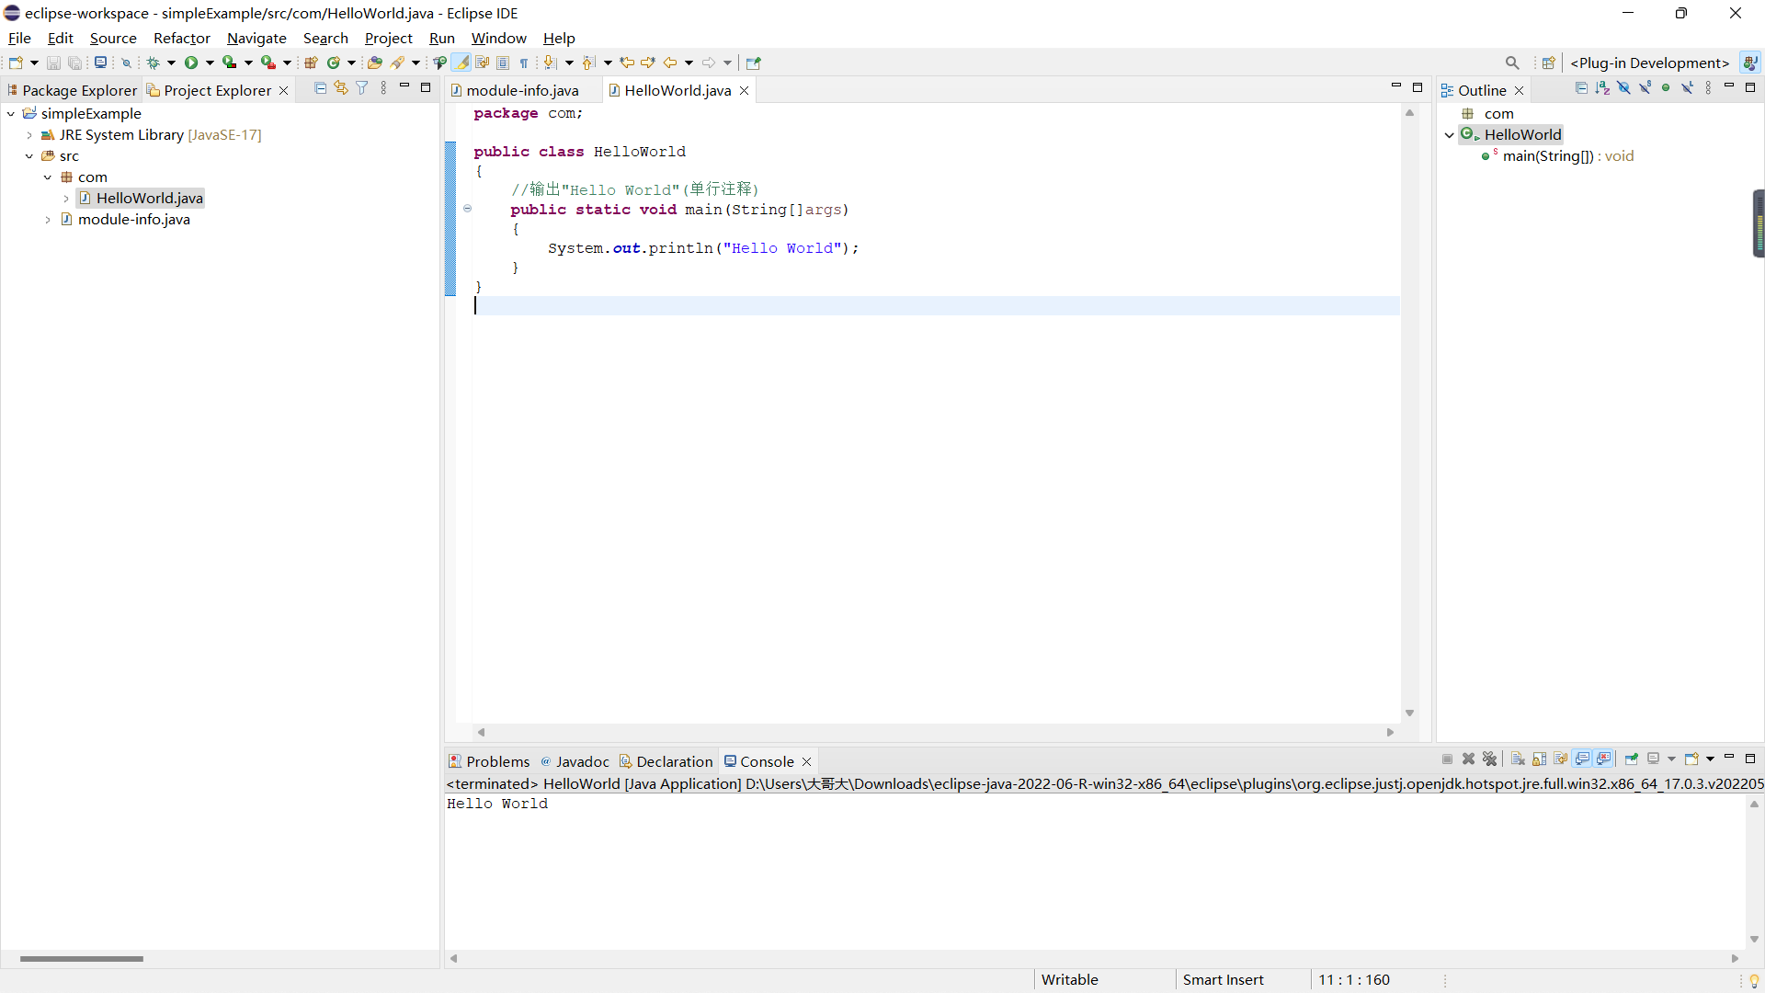Toggle Hide Fields in Outline toolbar
1765x993 pixels.
point(1623,88)
